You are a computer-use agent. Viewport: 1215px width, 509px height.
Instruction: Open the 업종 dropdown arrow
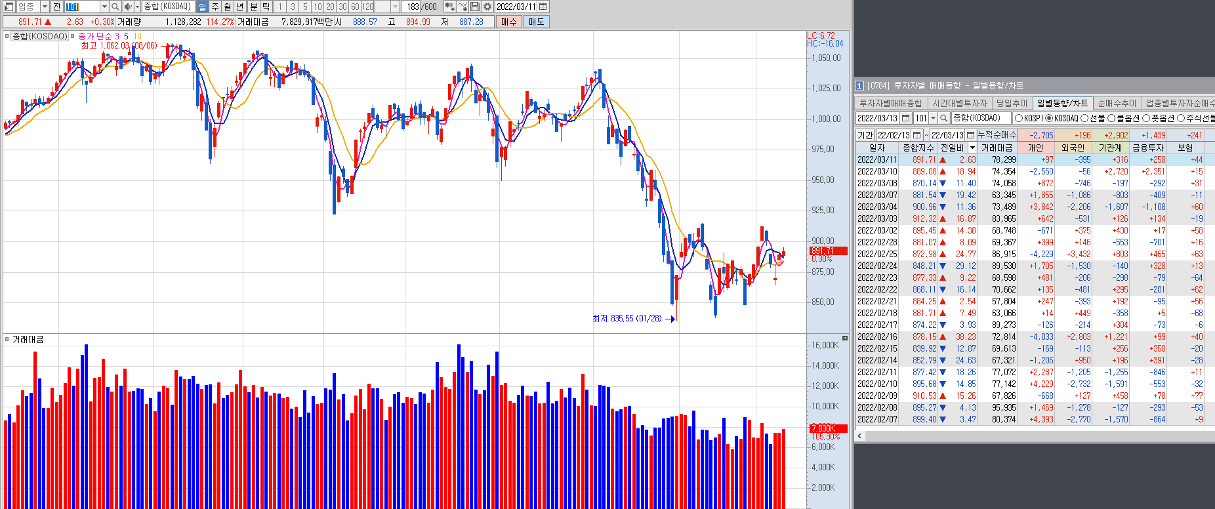point(45,7)
